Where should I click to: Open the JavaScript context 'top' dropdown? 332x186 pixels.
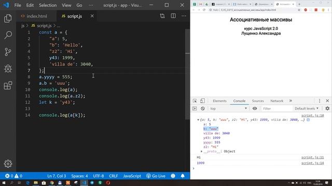228,109
